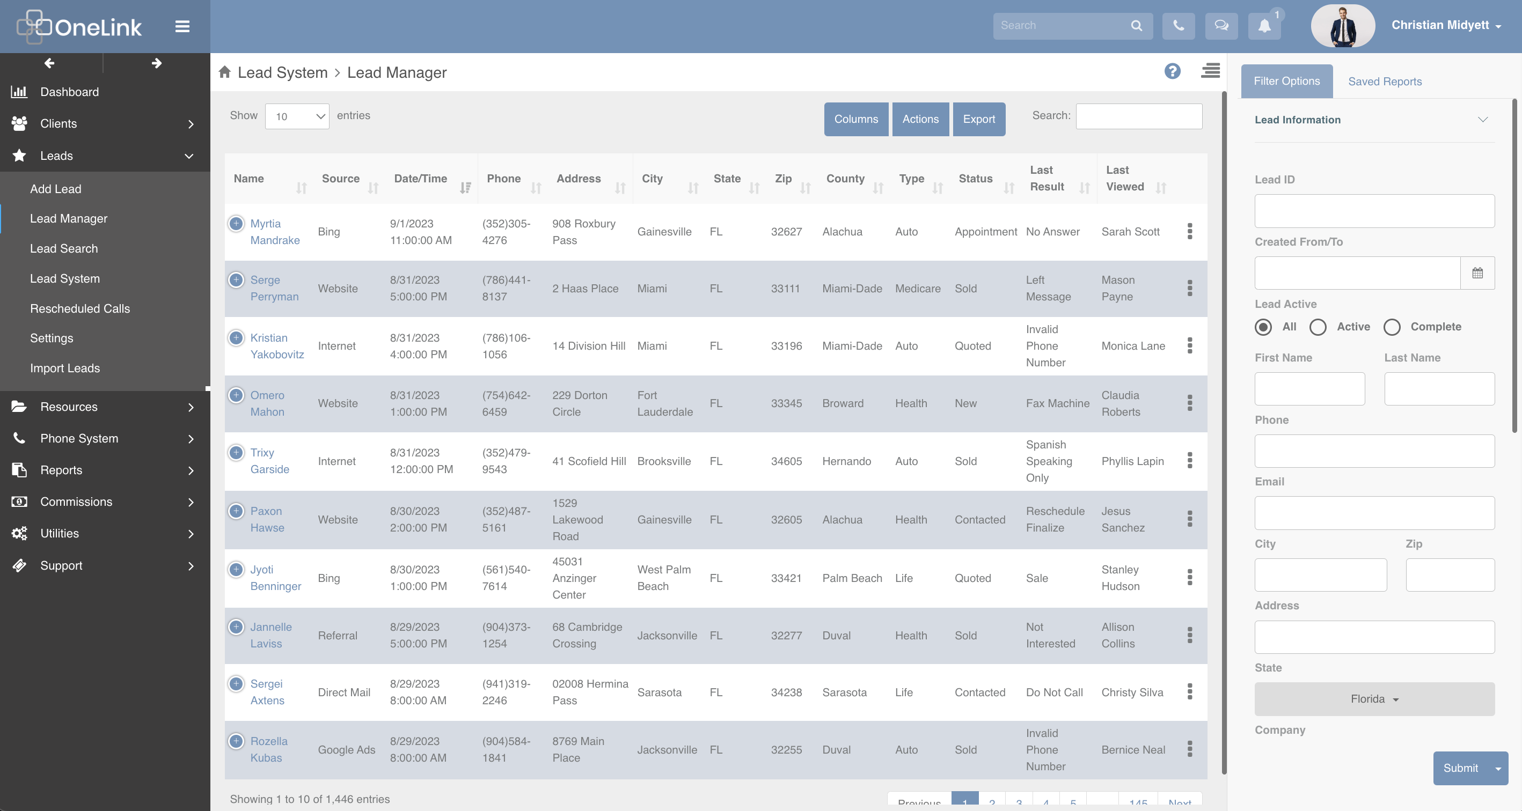Viewport: 1522px width, 811px height.
Task: Open the hamburger navigation menu beside OneLink
Action: click(182, 26)
